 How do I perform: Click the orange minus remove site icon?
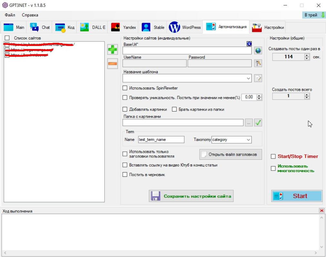113,64
